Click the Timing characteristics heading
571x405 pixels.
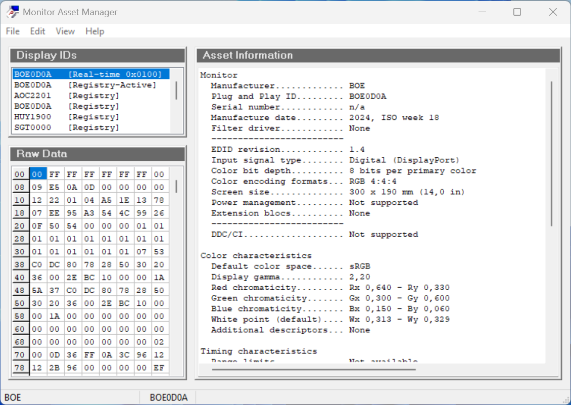click(x=259, y=351)
